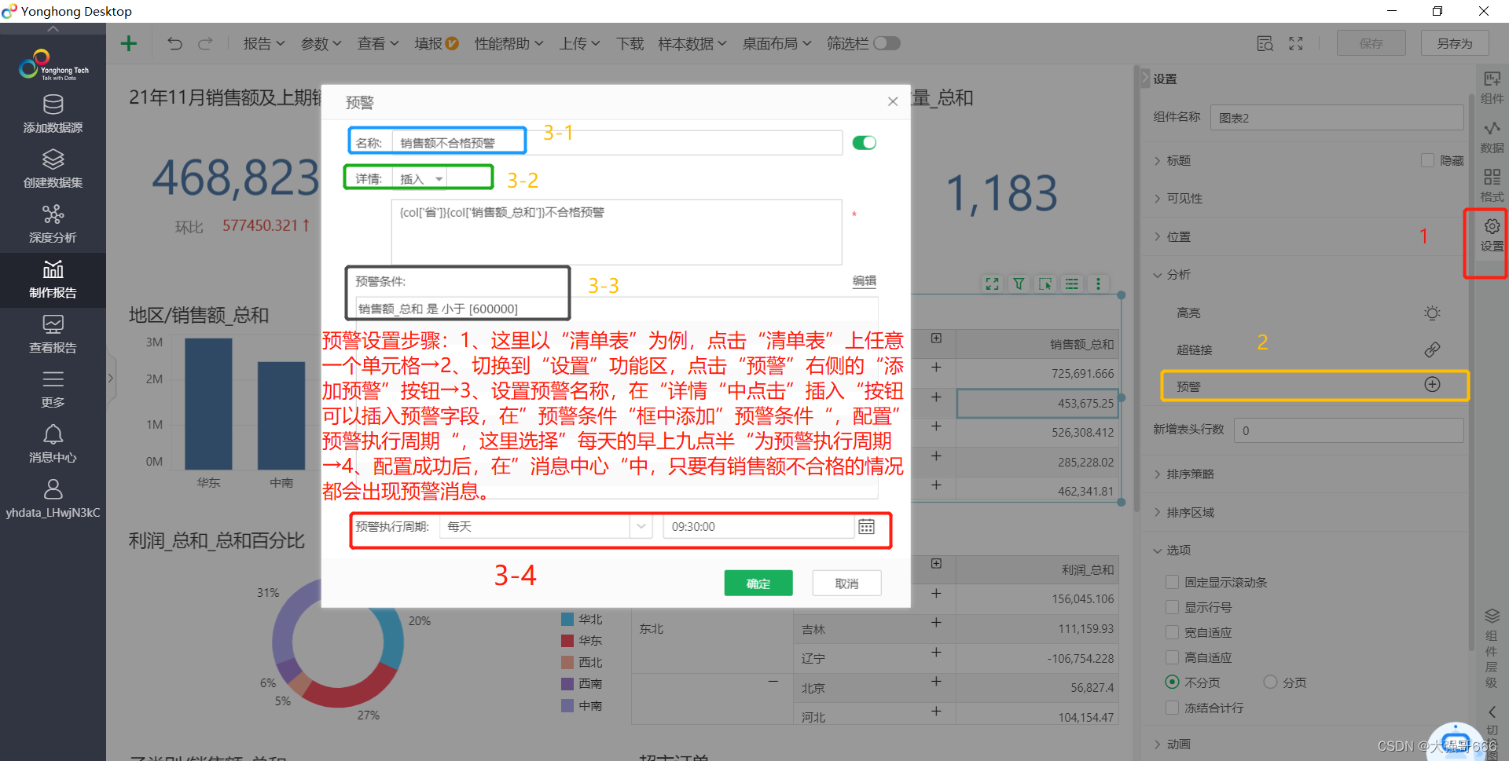Open 查看报告 in the sidebar

(x=53, y=334)
